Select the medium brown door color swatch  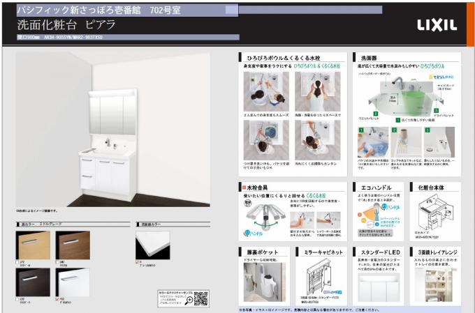click(73, 245)
